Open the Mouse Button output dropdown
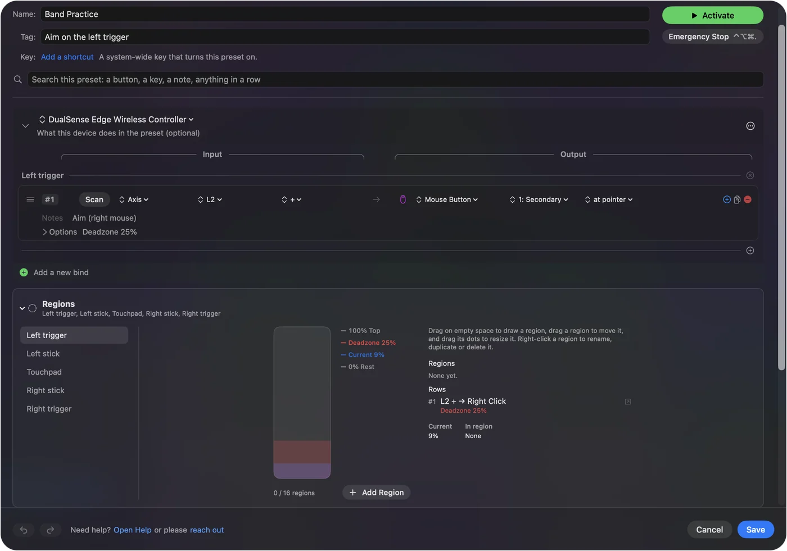 coord(447,199)
